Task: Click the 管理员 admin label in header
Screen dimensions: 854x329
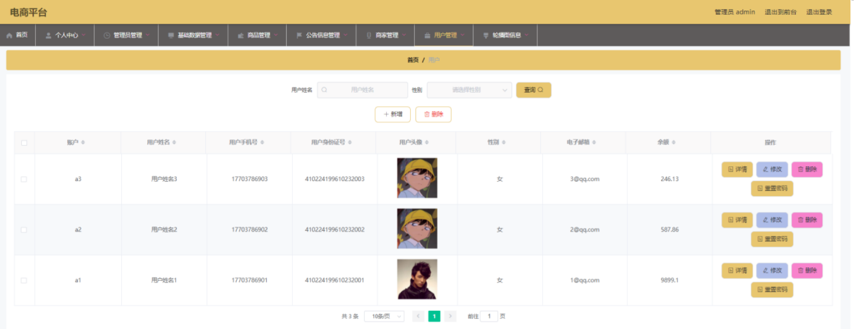Action: (x=735, y=12)
